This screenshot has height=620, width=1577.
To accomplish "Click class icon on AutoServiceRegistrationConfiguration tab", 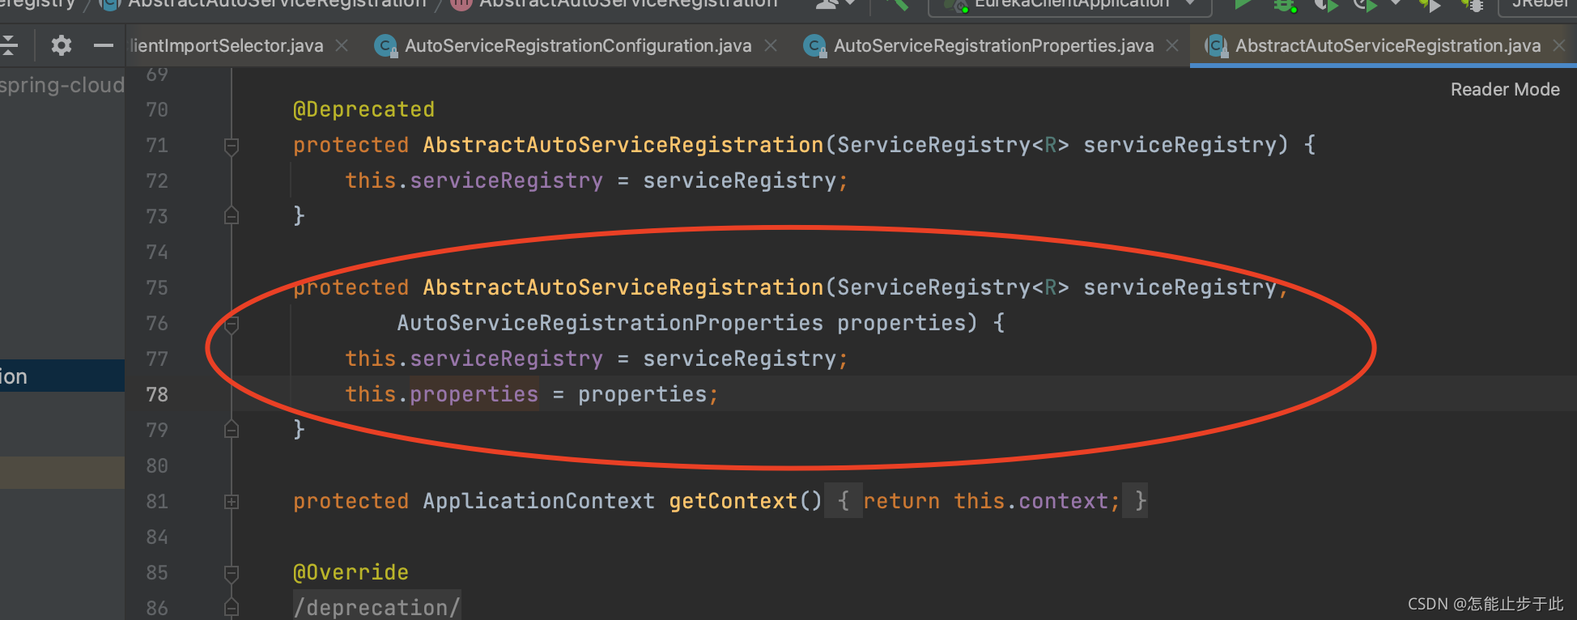I will pos(386,46).
